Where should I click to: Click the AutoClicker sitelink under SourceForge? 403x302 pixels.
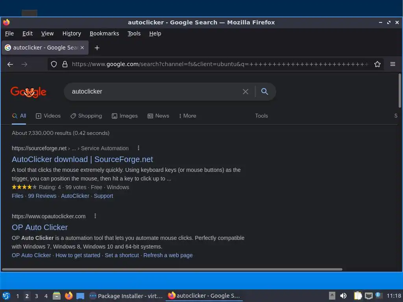pos(75,196)
